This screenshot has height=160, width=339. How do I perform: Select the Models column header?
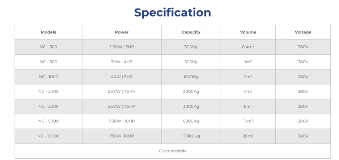pyautogui.click(x=48, y=32)
